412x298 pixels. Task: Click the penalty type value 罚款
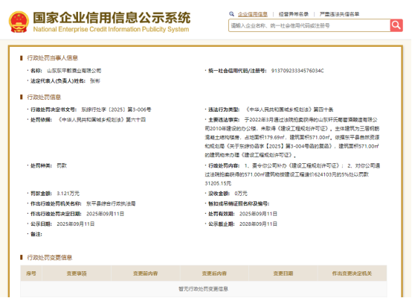point(62,165)
